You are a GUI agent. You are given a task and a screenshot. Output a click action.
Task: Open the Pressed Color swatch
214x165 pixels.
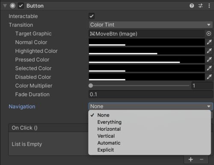[x=147, y=59]
